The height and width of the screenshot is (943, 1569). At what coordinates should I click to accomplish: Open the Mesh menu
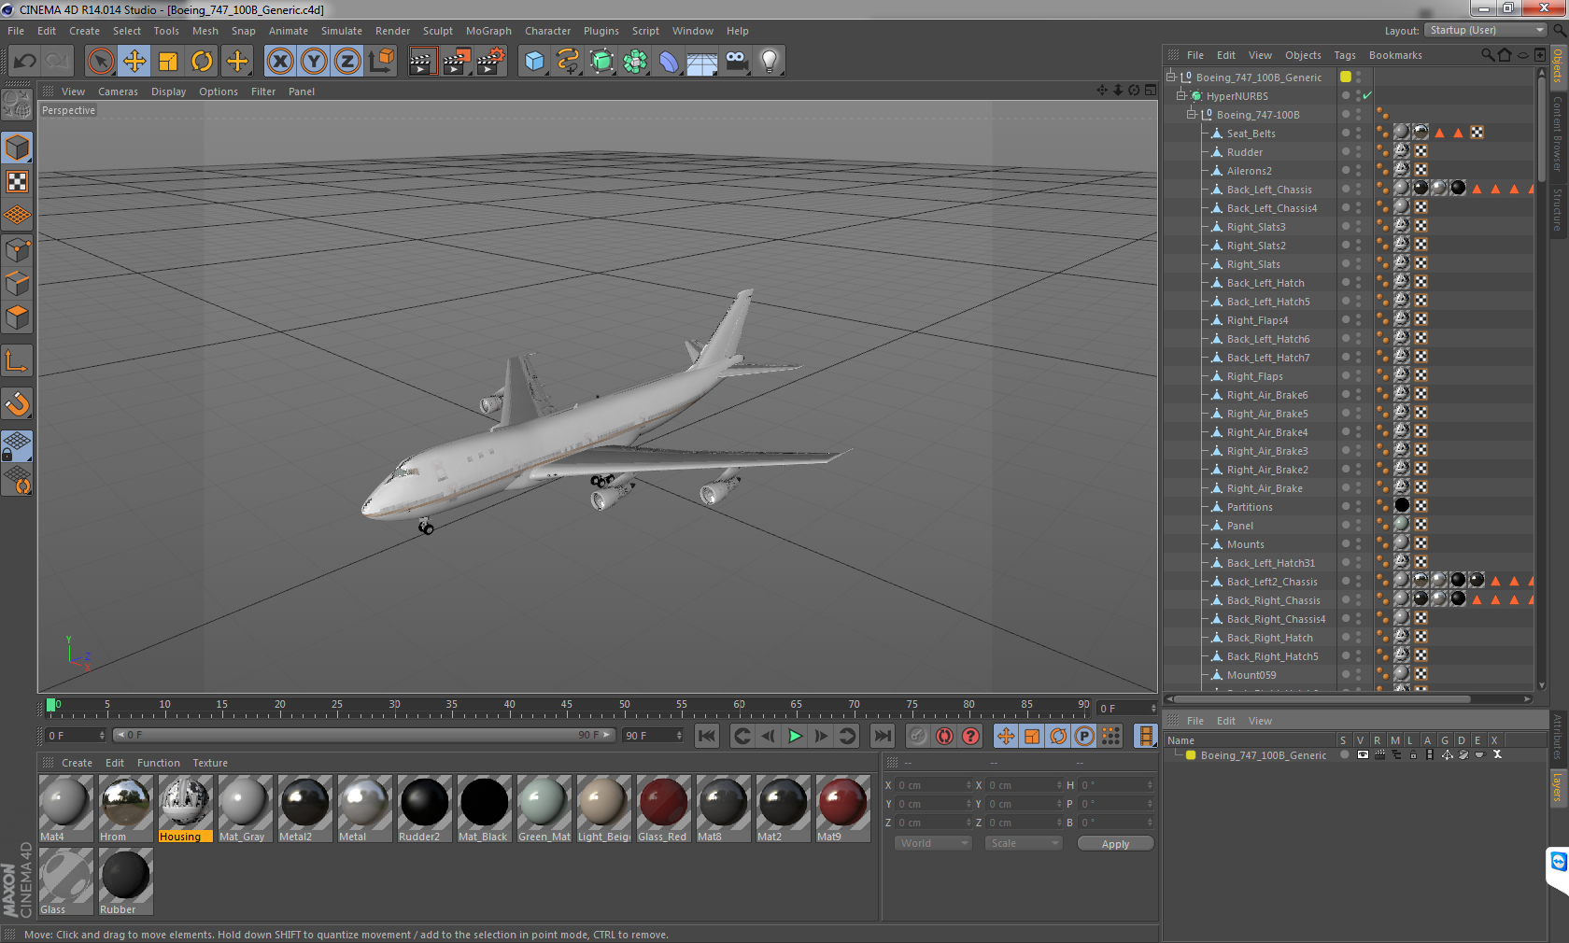pyautogui.click(x=205, y=31)
